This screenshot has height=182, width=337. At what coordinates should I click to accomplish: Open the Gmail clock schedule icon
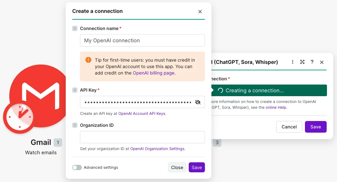[x=20, y=117]
